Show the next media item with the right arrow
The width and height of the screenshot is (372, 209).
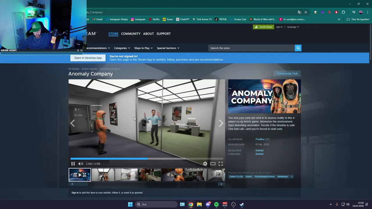tap(221, 123)
